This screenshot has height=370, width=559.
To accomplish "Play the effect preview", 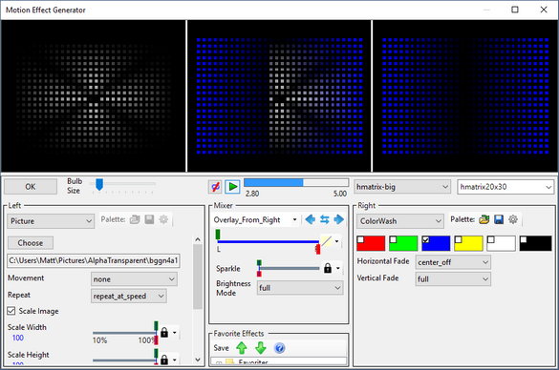I will pyautogui.click(x=233, y=187).
